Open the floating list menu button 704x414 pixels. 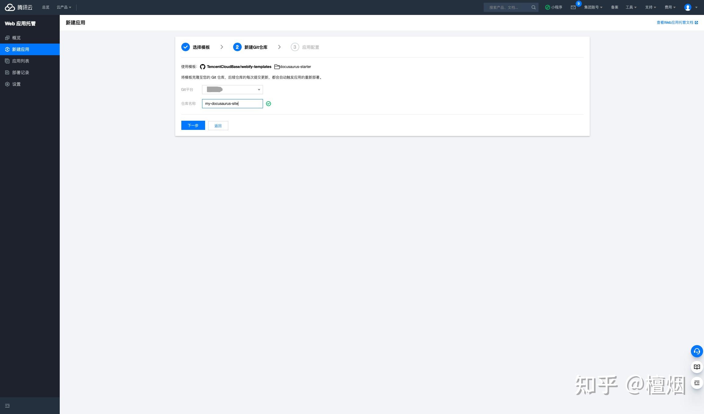697,383
